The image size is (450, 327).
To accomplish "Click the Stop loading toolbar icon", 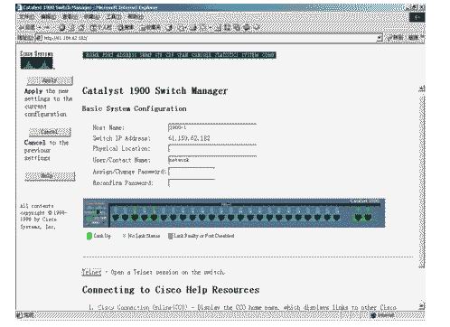I will (62, 28).
